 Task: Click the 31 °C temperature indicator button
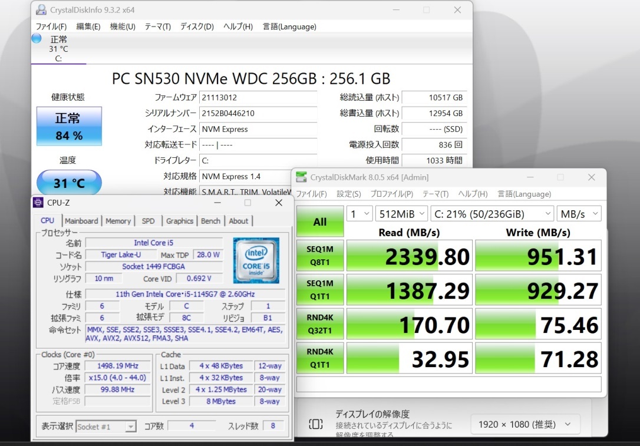point(69,183)
